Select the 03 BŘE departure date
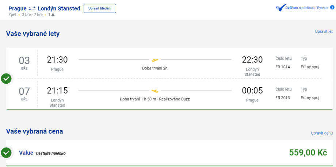This screenshot has height=167, width=336. (24, 63)
